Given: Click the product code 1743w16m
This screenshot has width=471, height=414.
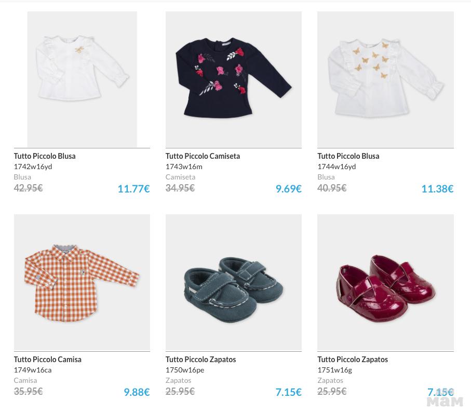Looking at the screenshot, I should point(184,167).
